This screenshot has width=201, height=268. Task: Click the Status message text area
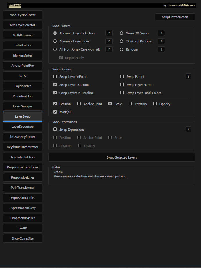point(122,176)
